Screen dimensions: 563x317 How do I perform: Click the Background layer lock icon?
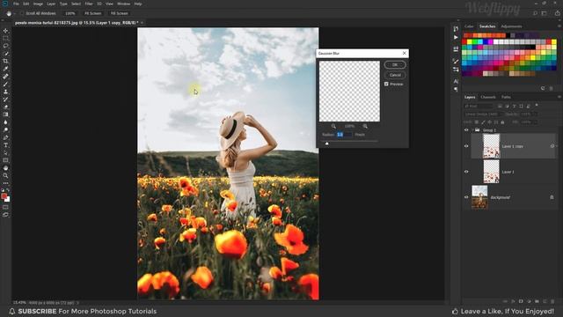552,197
